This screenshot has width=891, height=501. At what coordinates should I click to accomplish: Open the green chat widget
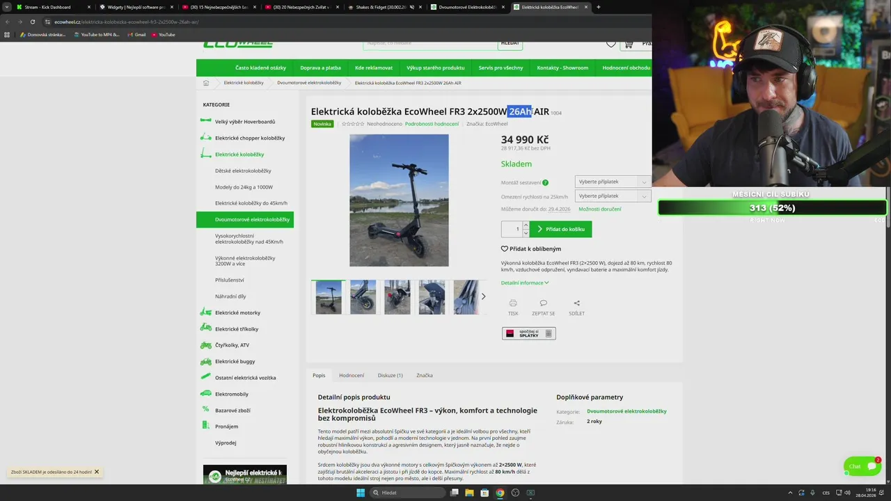tap(862, 466)
